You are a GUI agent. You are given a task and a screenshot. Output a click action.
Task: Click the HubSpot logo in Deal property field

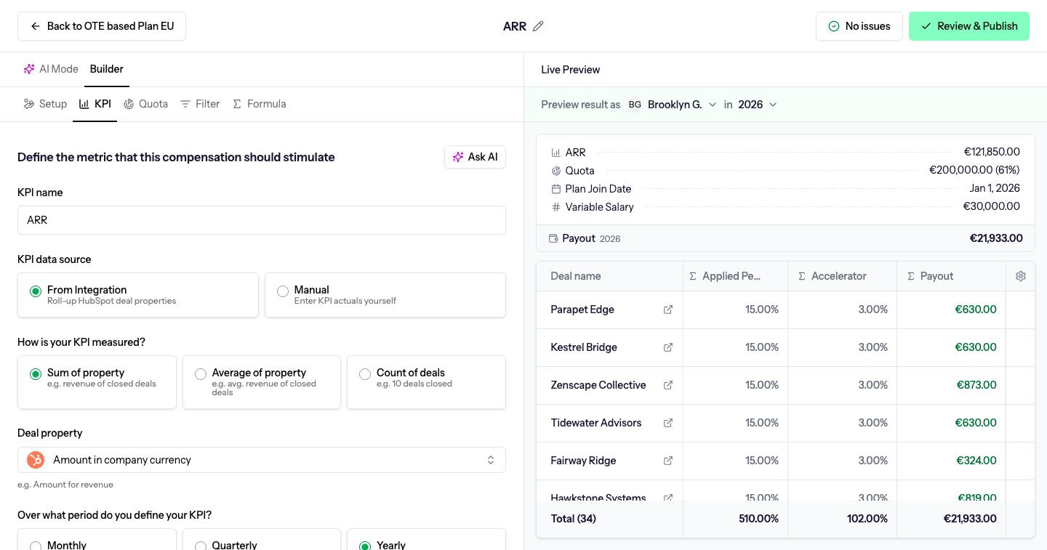[x=36, y=460]
